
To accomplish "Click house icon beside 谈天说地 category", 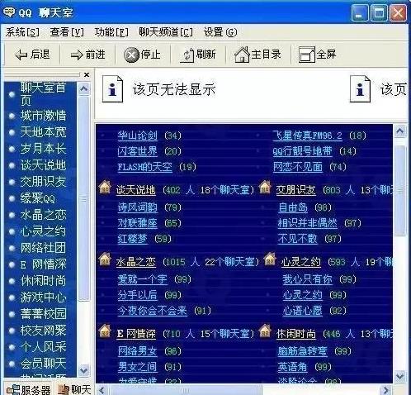I will [x=105, y=187].
